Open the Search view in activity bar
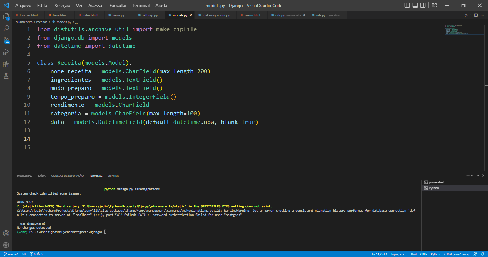488x257 pixels. [6, 28]
